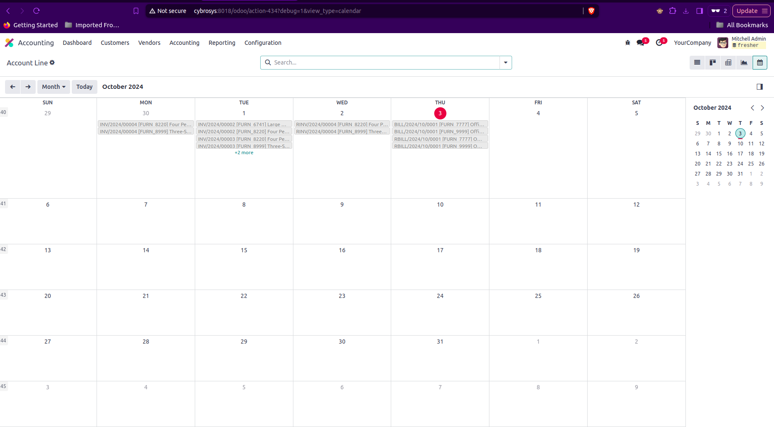Open the Configuration menu
Viewport: 774px width, 427px height.
[x=263, y=43]
